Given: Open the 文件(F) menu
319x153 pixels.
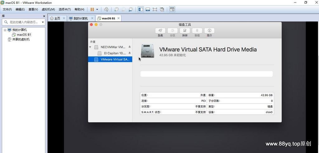Looking at the screenshot, I should click(x=7, y=9).
